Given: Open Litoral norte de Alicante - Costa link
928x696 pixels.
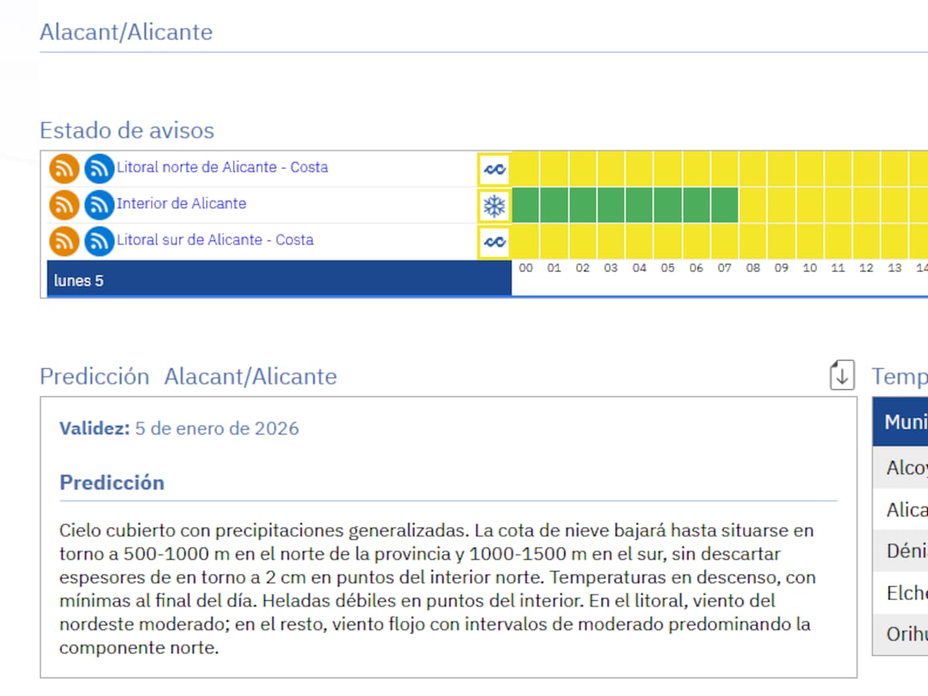Looking at the screenshot, I should pyautogui.click(x=222, y=167).
